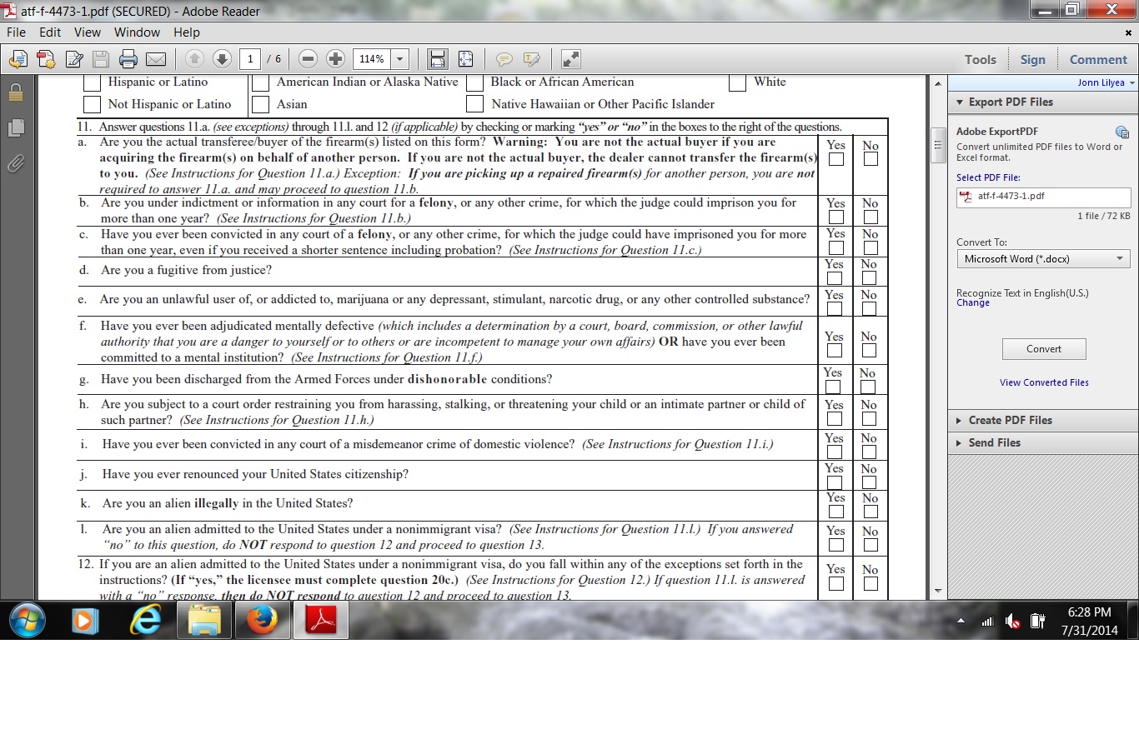The image size is (1139, 734).
Task: Check the Hispanic or Latino box
Action: pos(93,82)
